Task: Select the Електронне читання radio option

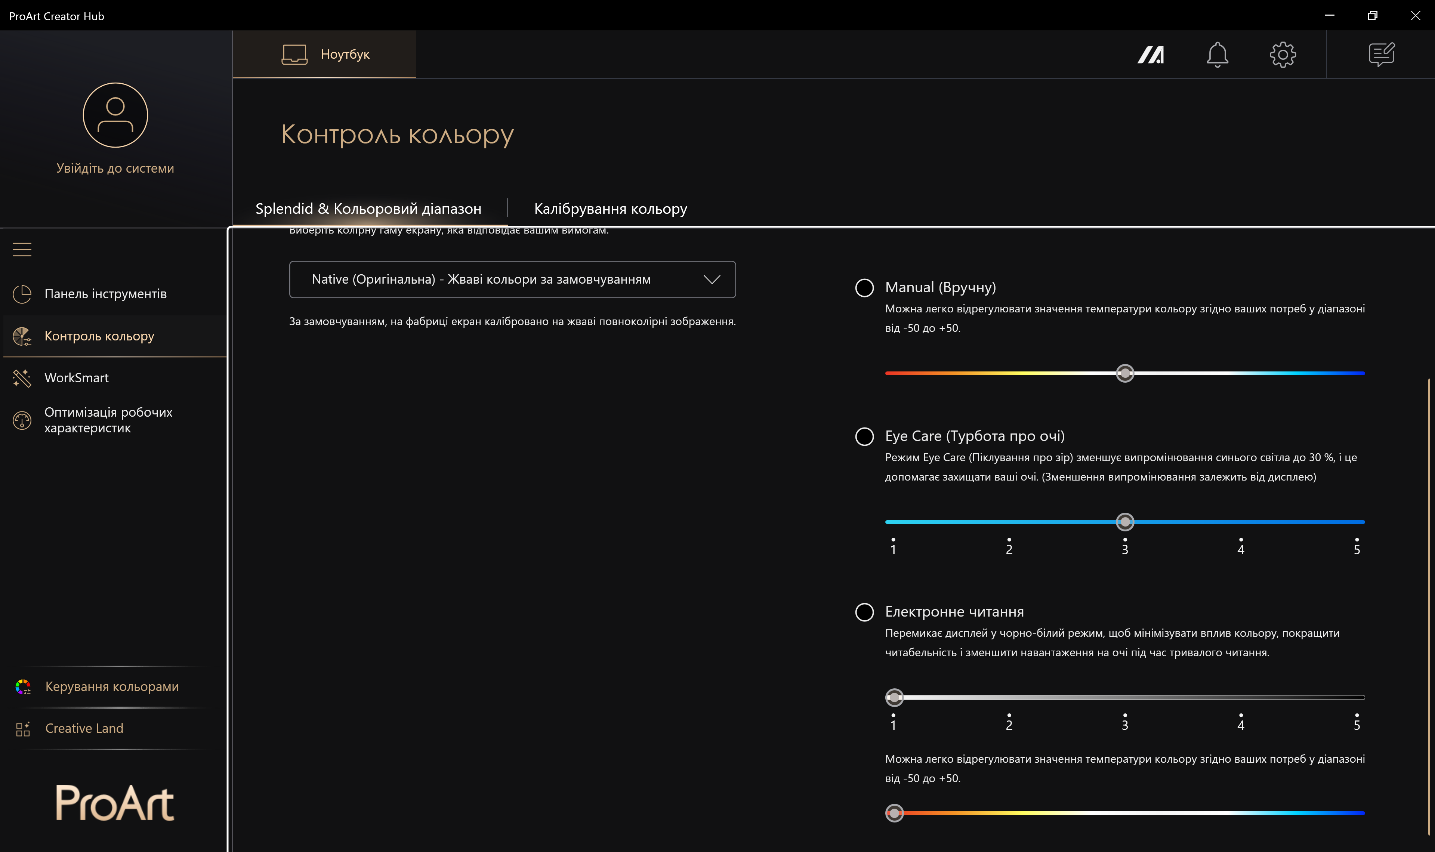Action: click(864, 612)
